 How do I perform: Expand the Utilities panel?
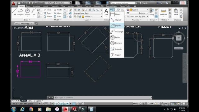tap(165, 20)
